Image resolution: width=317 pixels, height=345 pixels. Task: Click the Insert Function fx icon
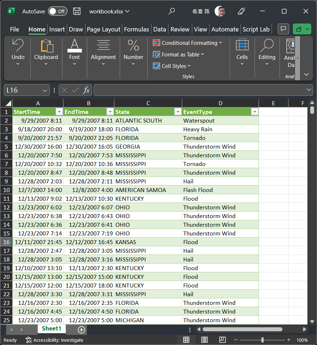[86, 90]
